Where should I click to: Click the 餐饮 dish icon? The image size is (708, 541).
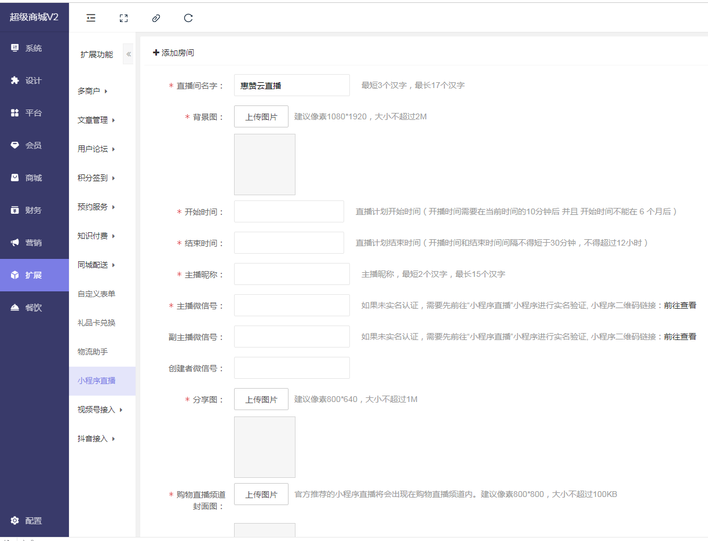coord(15,308)
